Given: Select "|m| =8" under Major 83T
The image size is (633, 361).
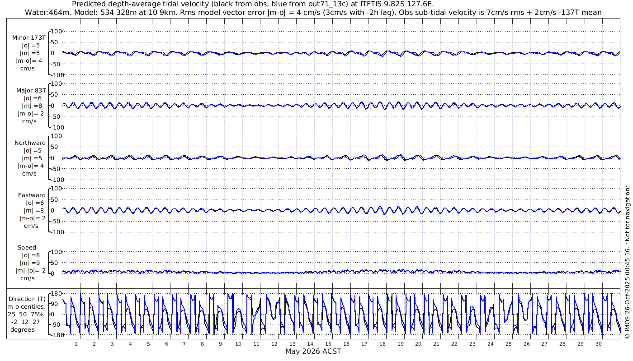Looking at the screenshot, I should coord(32,106).
